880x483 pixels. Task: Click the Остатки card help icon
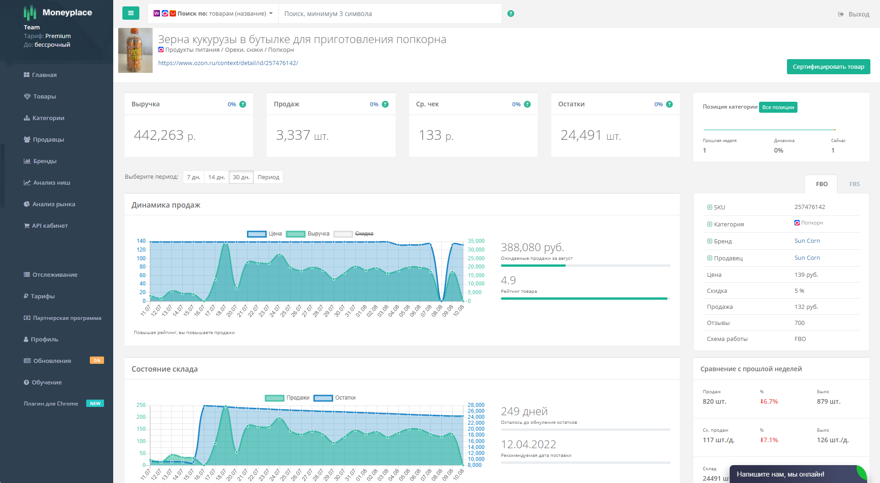click(x=669, y=104)
